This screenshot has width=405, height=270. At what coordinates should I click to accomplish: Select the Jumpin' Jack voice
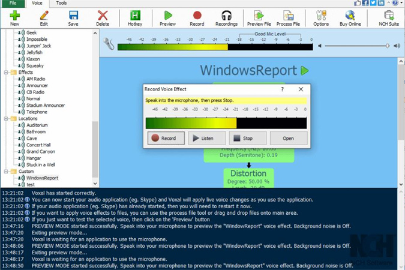coord(39,46)
